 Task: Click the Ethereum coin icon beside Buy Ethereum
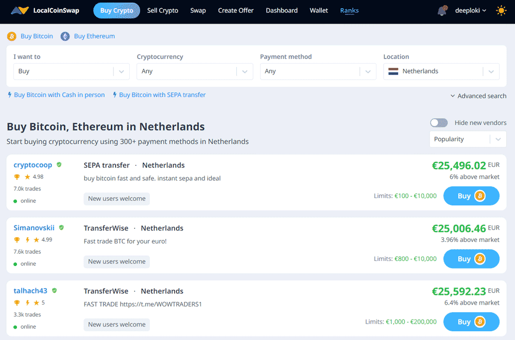tap(65, 36)
